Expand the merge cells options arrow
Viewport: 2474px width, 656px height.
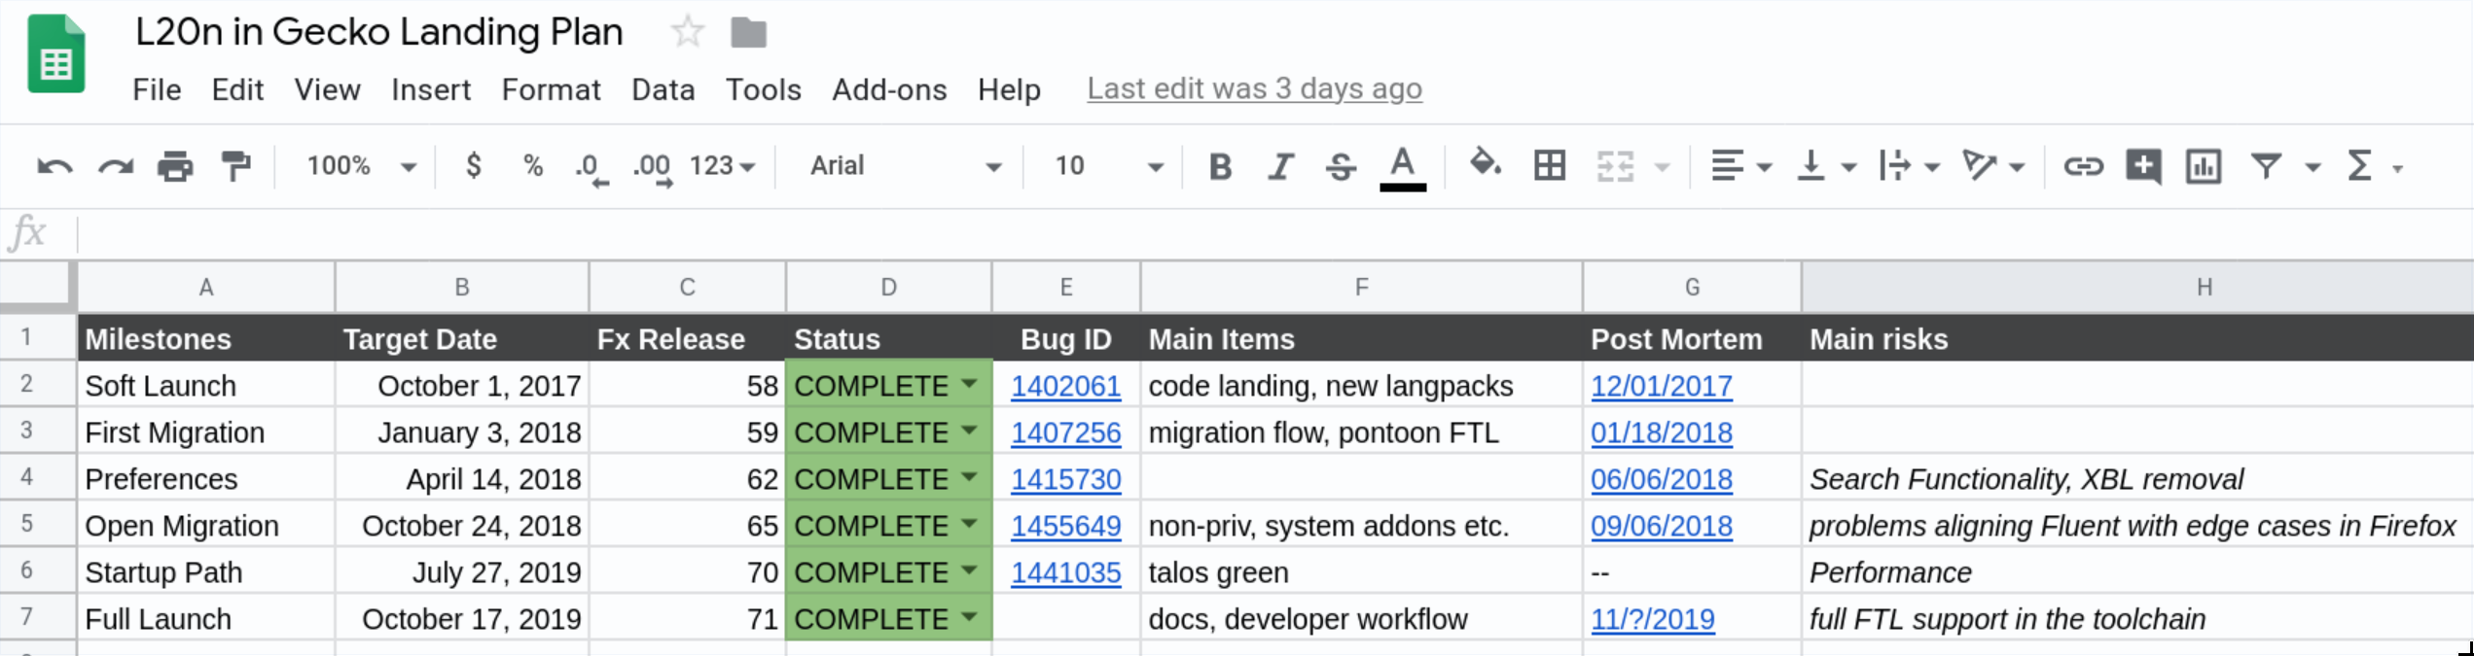(x=1663, y=167)
